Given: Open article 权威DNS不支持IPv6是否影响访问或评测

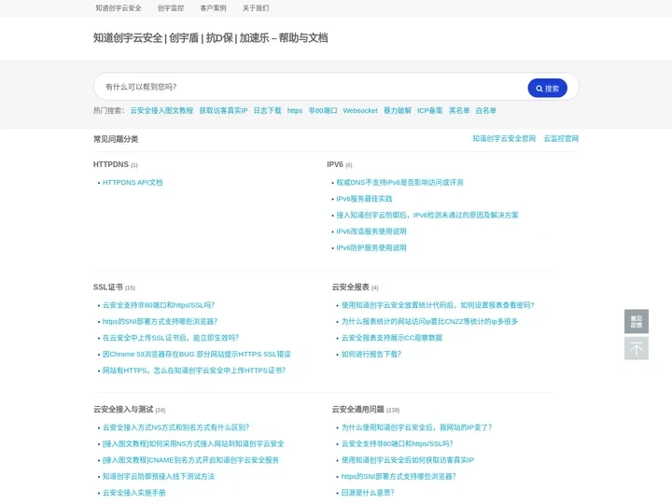Looking at the screenshot, I should pos(399,183).
